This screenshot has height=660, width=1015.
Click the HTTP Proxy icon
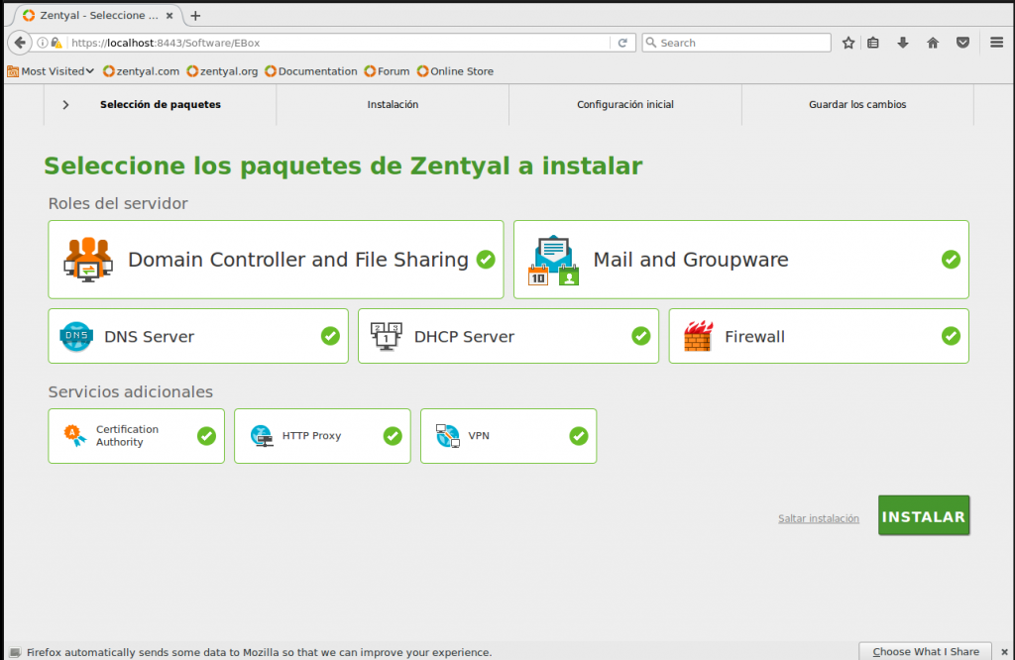point(262,436)
